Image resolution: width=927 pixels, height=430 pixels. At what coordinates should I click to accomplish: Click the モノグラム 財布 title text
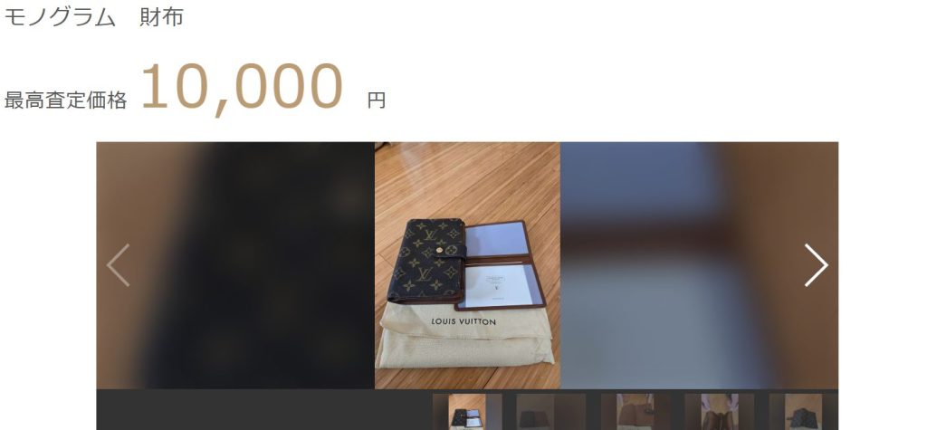pos(94,16)
